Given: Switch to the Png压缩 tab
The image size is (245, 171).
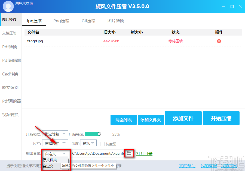Looking at the screenshot, I should (61, 20).
